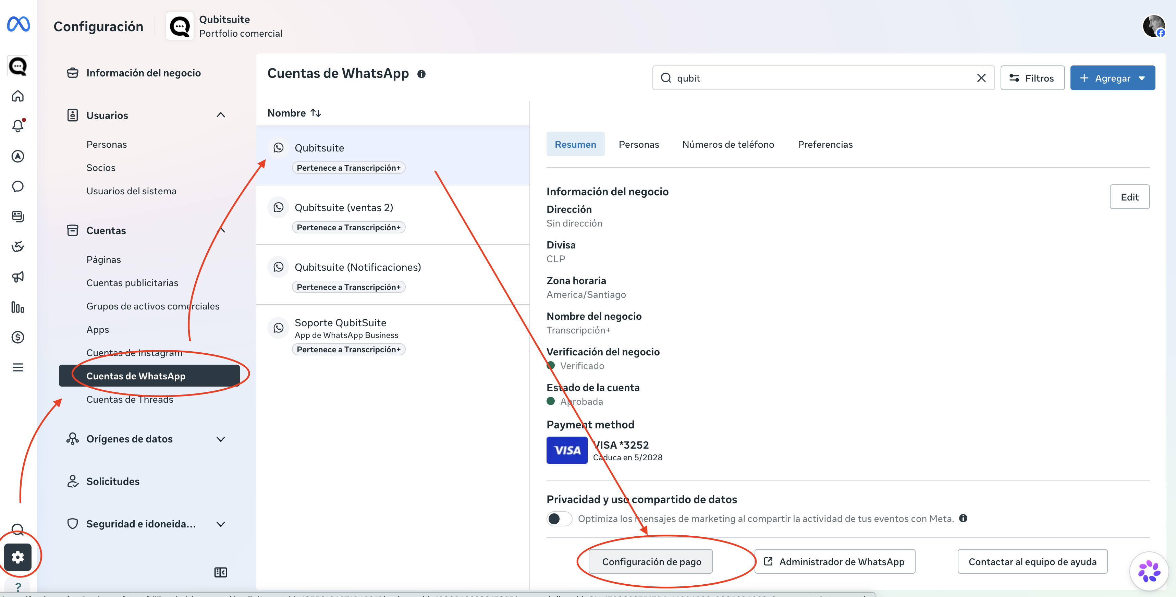Open the dollar billing icon
This screenshot has width=1176, height=597.
pos(18,337)
